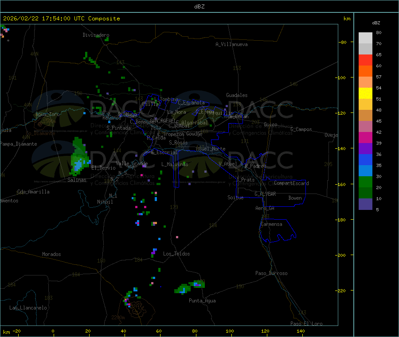Click the 39 dBZ magenta legend swatch
The width and height of the screenshot is (399, 337).
point(365,137)
